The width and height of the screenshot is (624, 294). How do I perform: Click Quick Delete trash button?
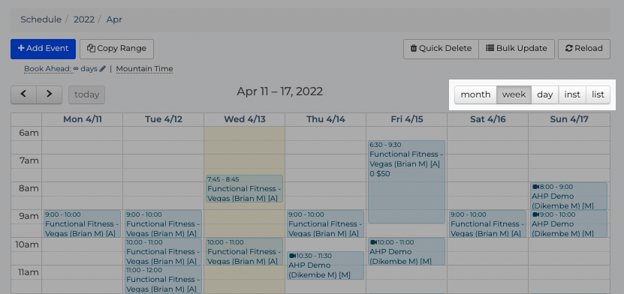[x=441, y=49]
